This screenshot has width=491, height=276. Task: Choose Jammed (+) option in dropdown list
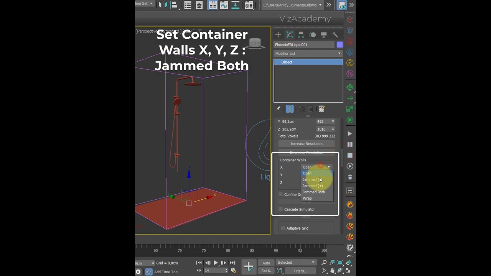point(317,186)
